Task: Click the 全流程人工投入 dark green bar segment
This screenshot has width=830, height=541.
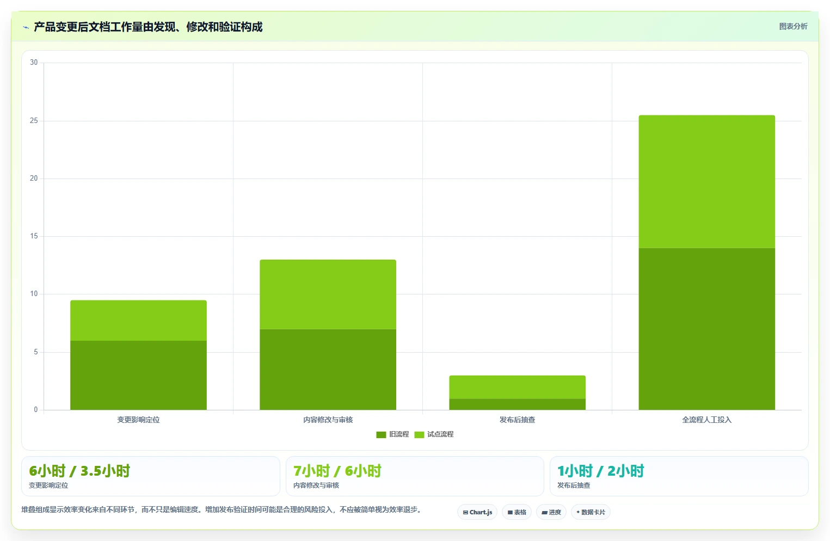Action: (x=706, y=329)
